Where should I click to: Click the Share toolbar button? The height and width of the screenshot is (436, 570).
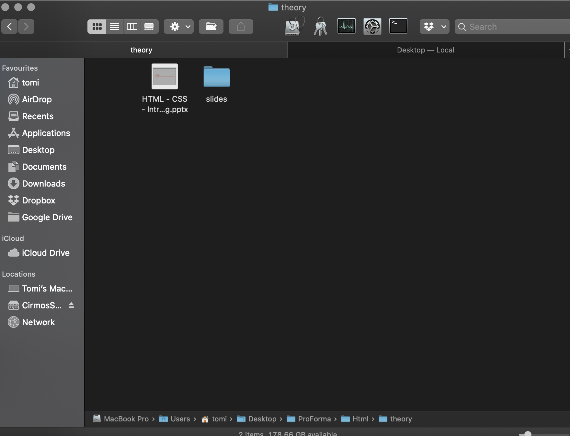tap(241, 27)
